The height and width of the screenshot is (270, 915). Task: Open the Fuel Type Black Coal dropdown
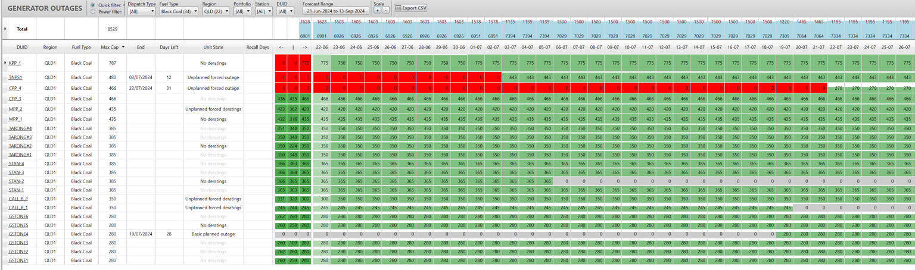coord(178,11)
